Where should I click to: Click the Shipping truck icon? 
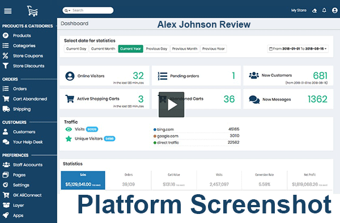(6, 109)
